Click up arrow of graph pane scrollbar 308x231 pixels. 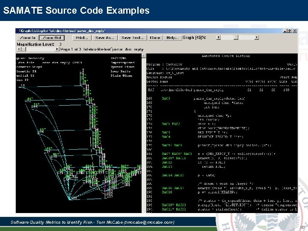point(144,56)
